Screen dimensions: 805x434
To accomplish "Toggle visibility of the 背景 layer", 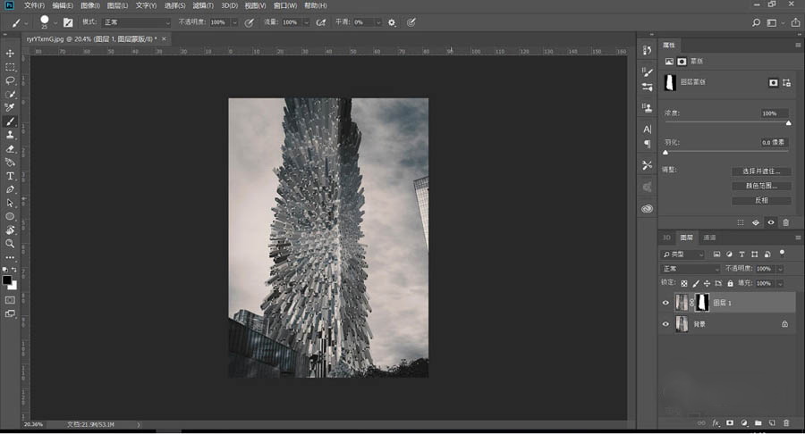I will pos(665,324).
